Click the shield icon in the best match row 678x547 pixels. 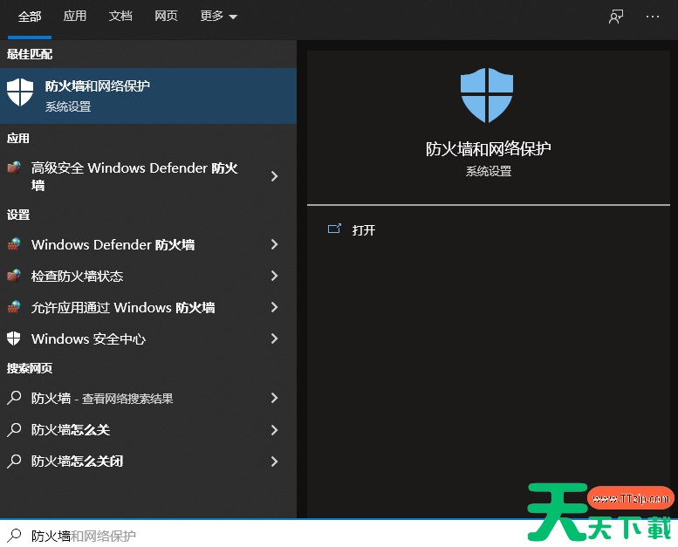20,92
